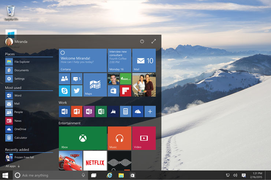Toggle Task View on the taskbar

pyautogui.click(x=94, y=175)
